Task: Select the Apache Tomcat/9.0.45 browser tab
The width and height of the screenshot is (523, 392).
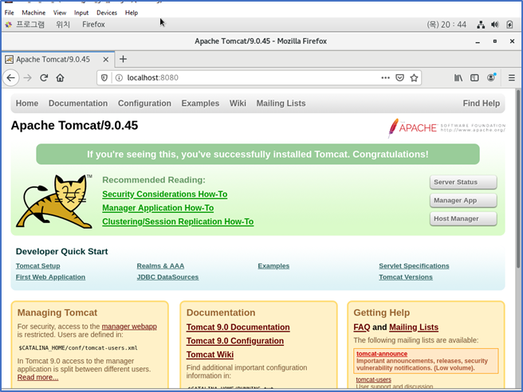Action: click(x=58, y=59)
